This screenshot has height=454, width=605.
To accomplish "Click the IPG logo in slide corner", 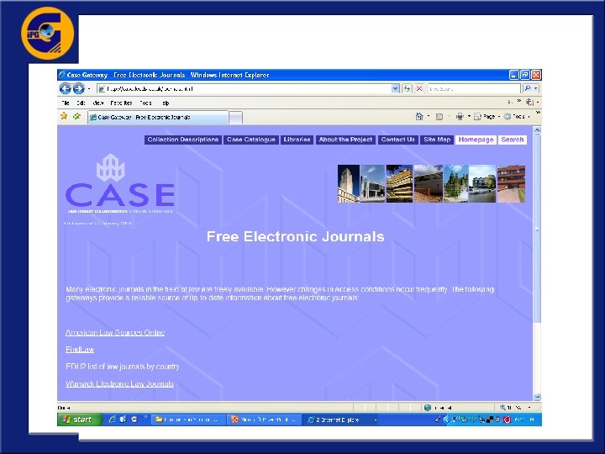I will click(x=47, y=33).
